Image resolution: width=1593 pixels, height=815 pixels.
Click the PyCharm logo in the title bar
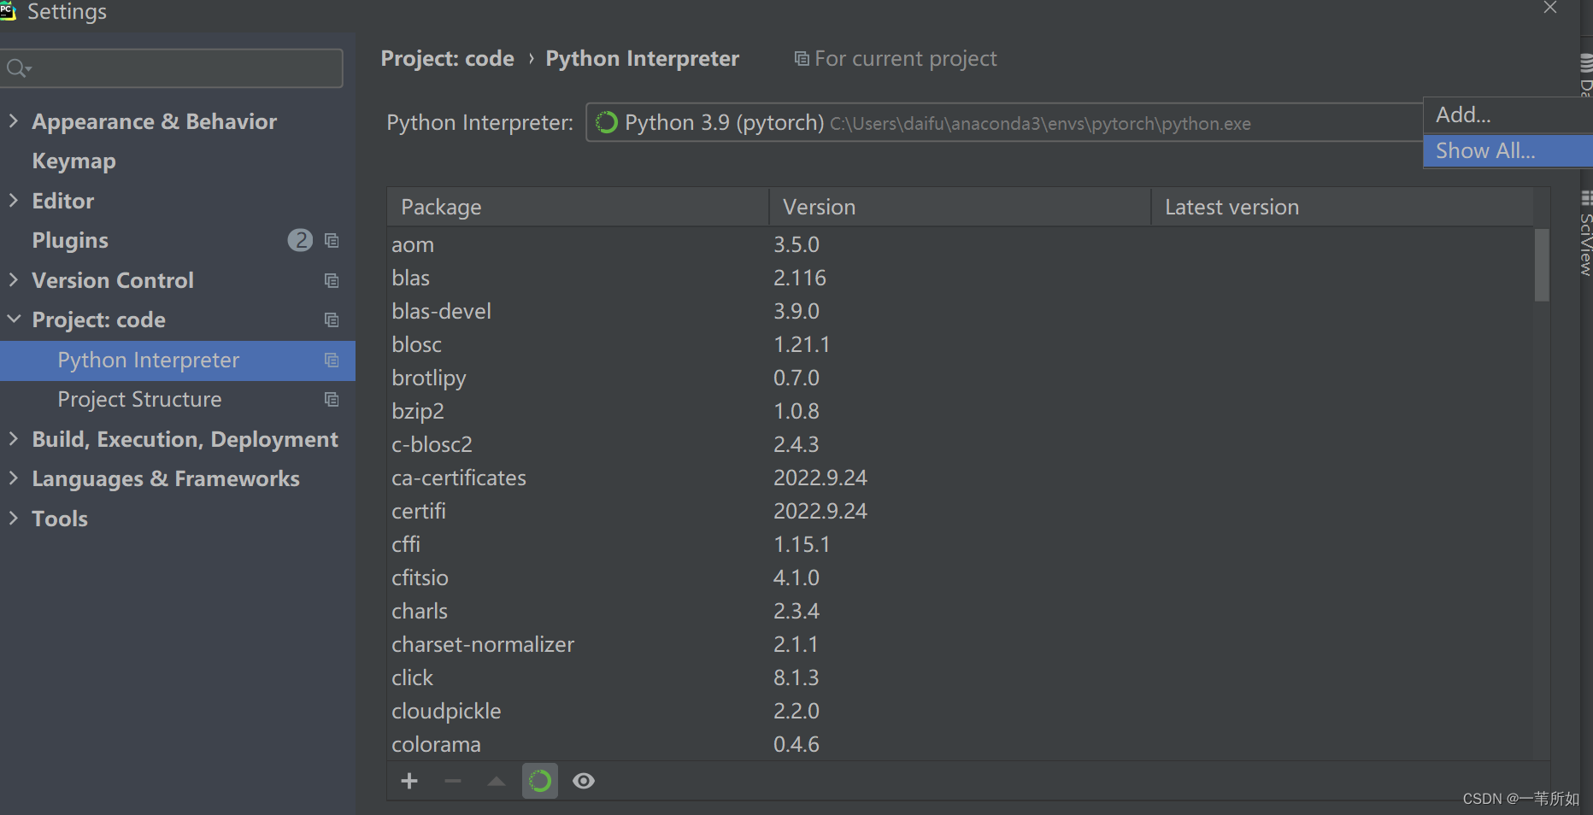8,10
